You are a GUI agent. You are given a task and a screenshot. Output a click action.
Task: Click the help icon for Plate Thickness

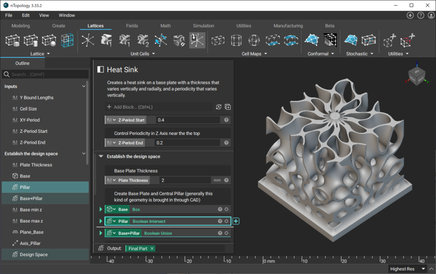pyautogui.click(x=227, y=180)
